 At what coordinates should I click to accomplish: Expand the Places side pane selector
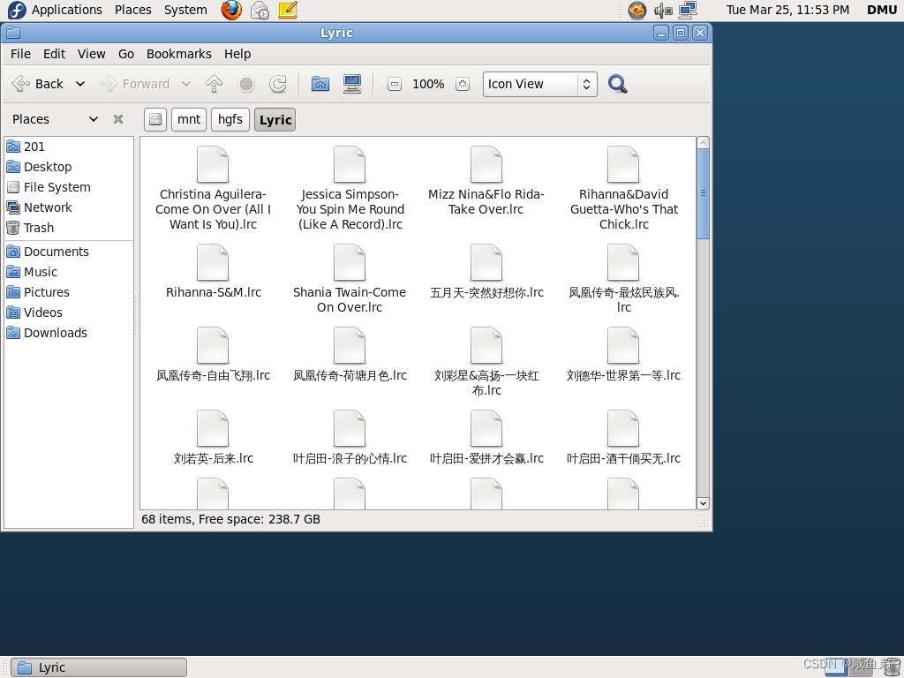(x=56, y=119)
